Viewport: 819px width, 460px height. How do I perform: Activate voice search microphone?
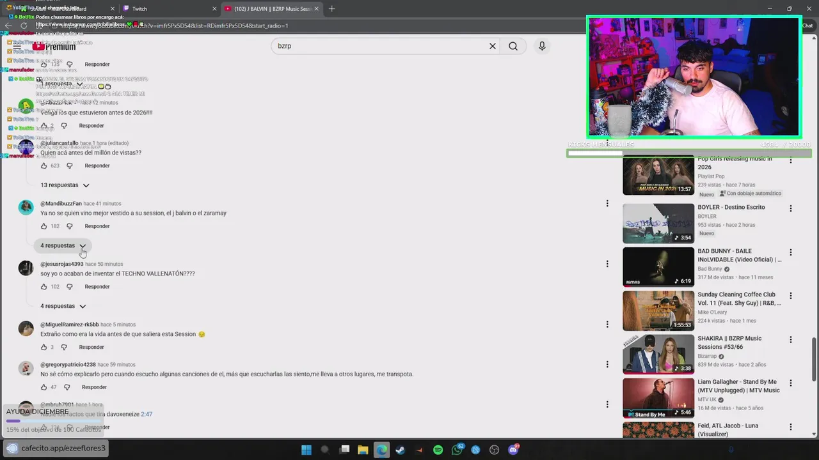point(542,46)
